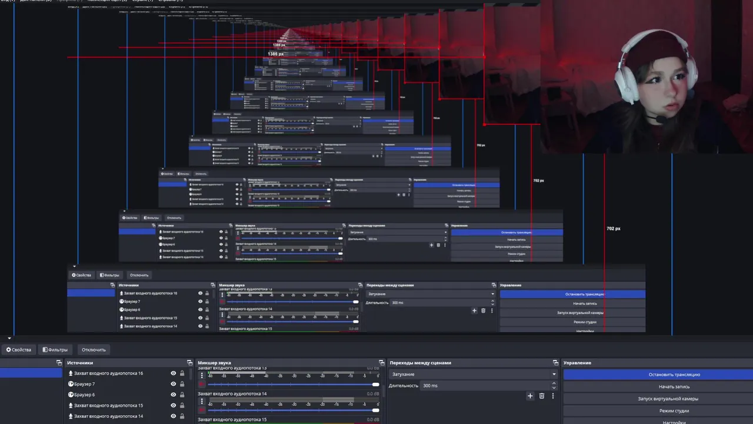
Task: Click microphone icon of аудиопотока 16 in main Sources dock
Action: [x=71, y=373]
